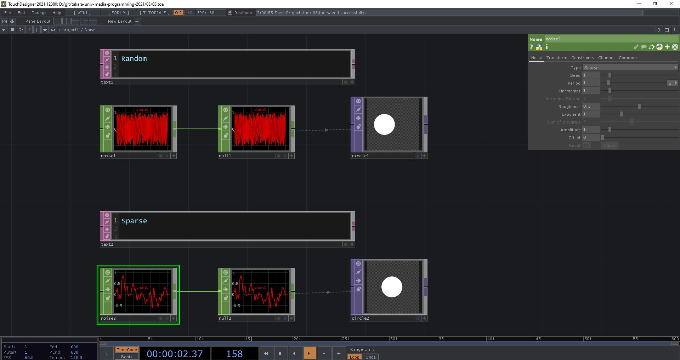This screenshot has height=360, width=680.
Task: Enable Once range limit mode
Action: point(370,357)
